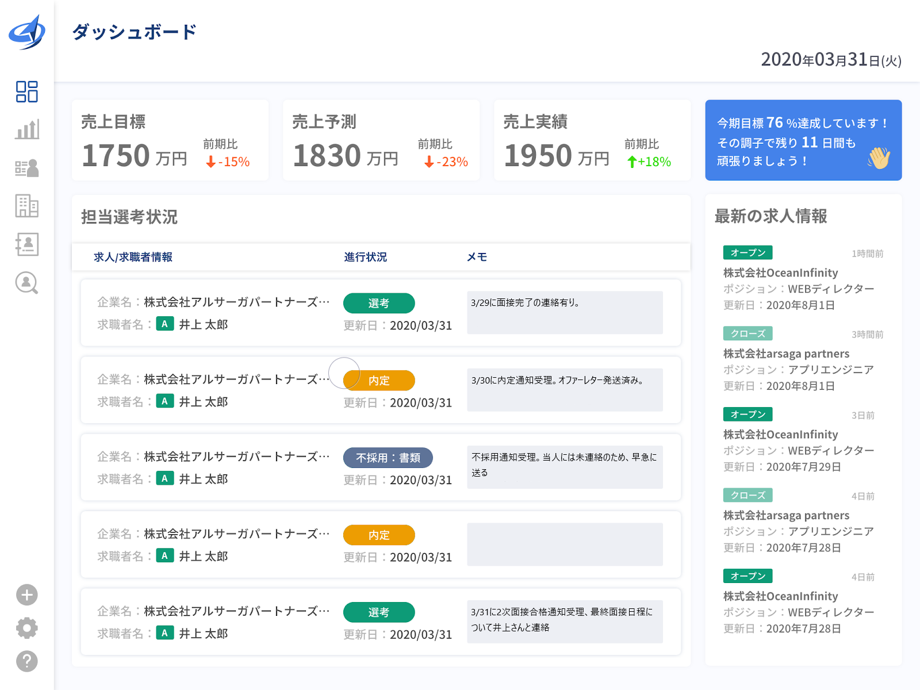This screenshot has width=920, height=690.
Task: Open the 売上予測 1830万円 card
Action: (381, 140)
